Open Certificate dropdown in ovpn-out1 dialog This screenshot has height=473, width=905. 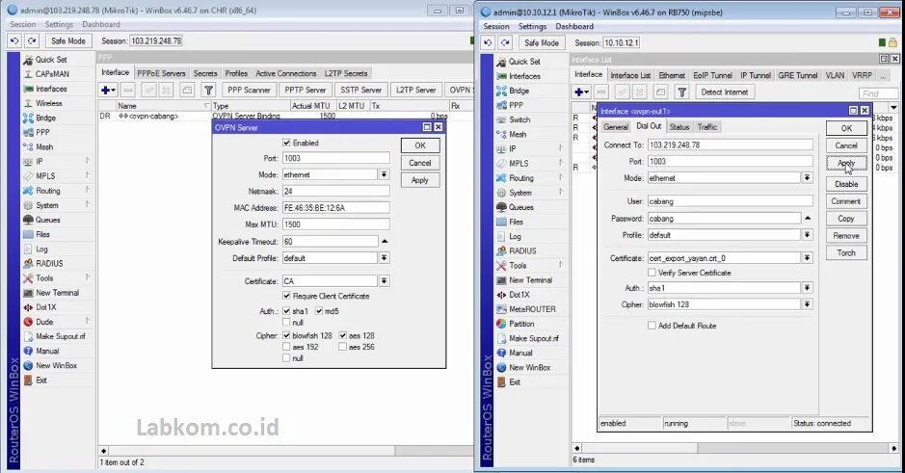click(x=807, y=258)
